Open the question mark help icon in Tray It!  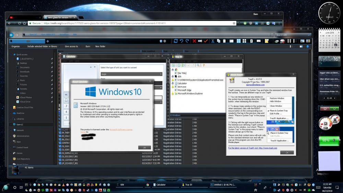203,65
